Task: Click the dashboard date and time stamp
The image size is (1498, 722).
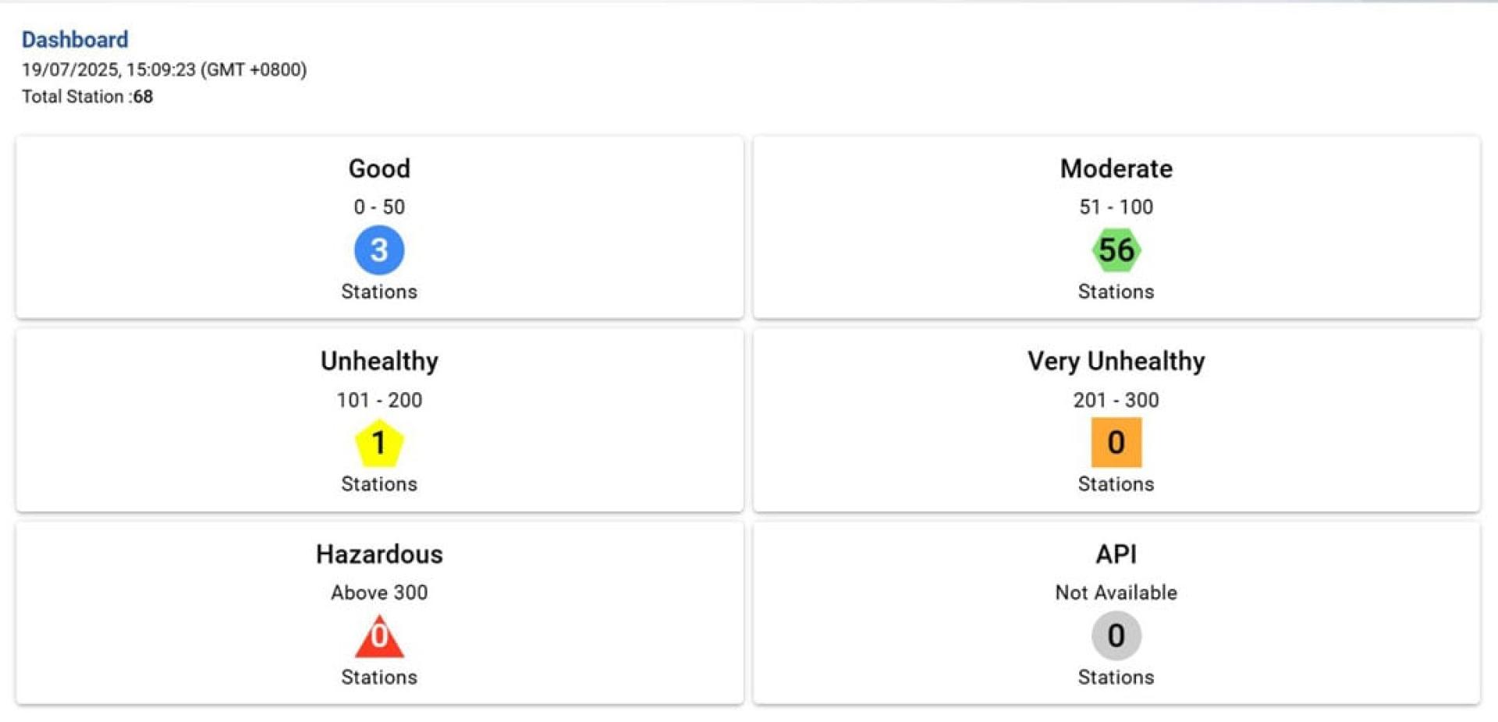Action: [x=164, y=69]
